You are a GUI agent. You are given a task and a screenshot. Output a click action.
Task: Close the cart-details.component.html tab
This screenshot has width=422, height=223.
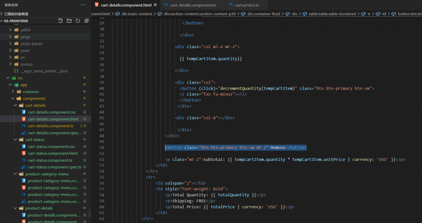point(155,5)
